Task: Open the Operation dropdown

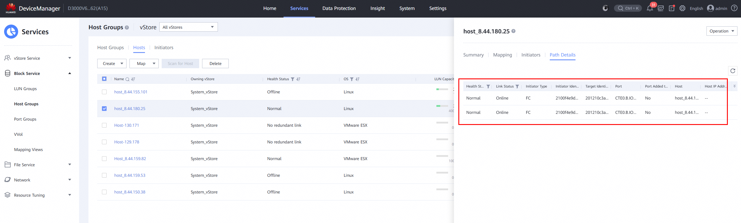Action: point(722,31)
